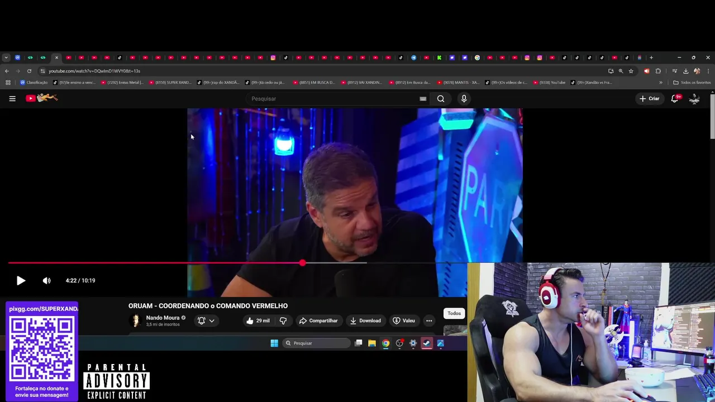Open the Nando Moura channel name link
This screenshot has width=715, height=402.
click(x=163, y=318)
